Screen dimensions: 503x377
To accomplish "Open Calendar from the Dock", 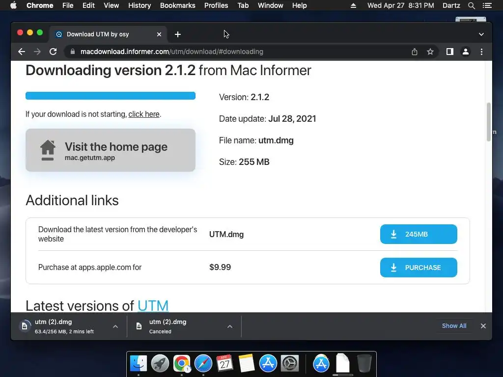I will [x=224, y=364].
